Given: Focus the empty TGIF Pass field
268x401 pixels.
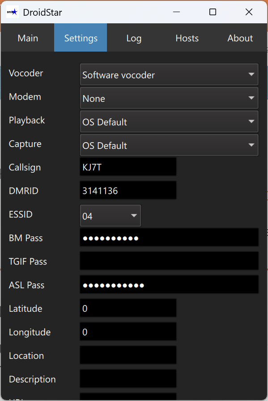Looking at the screenshot, I should click(169, 261).
